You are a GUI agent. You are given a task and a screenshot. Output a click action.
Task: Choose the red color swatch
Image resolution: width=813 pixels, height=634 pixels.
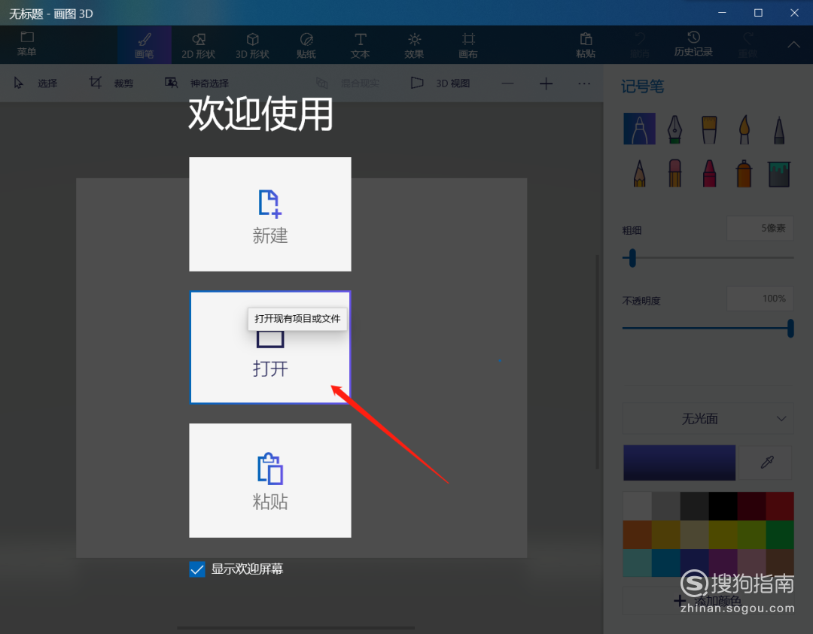pyautogui.click(x=780, y=506)
